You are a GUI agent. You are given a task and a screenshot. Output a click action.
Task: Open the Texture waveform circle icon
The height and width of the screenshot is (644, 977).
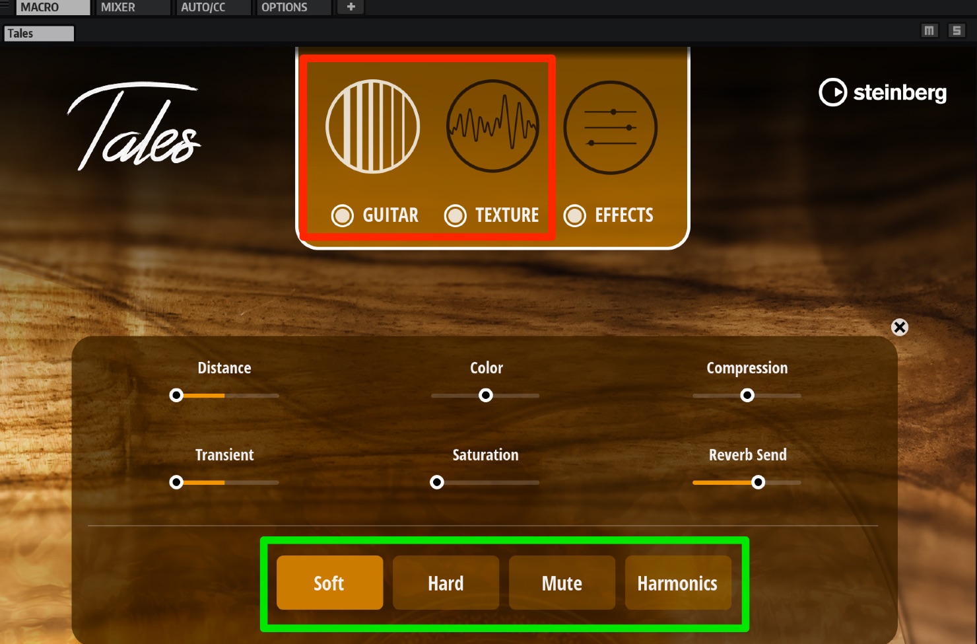pyautogui.click(x=493, y=127)
